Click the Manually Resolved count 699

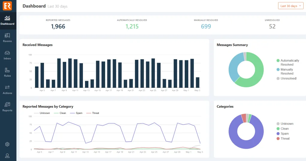[x=206, y=26]
